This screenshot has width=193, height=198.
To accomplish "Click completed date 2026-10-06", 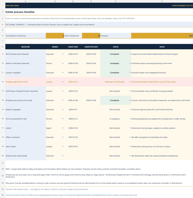I will pyautogui.click(x=91, y=100).
